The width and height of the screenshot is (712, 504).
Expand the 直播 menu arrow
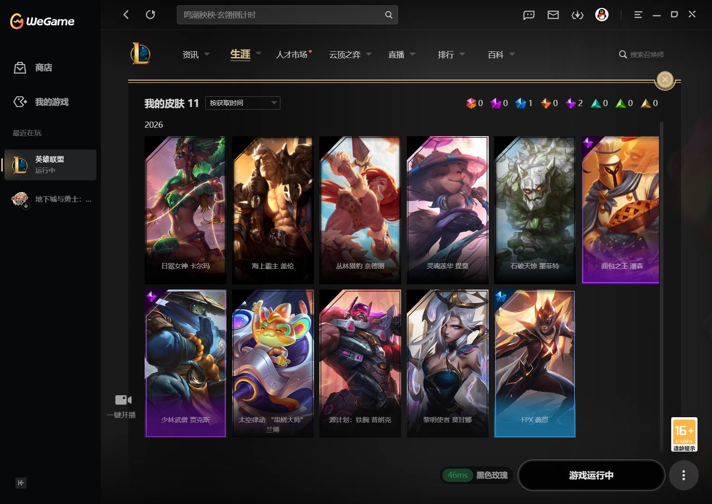click(x=413, y=54)
